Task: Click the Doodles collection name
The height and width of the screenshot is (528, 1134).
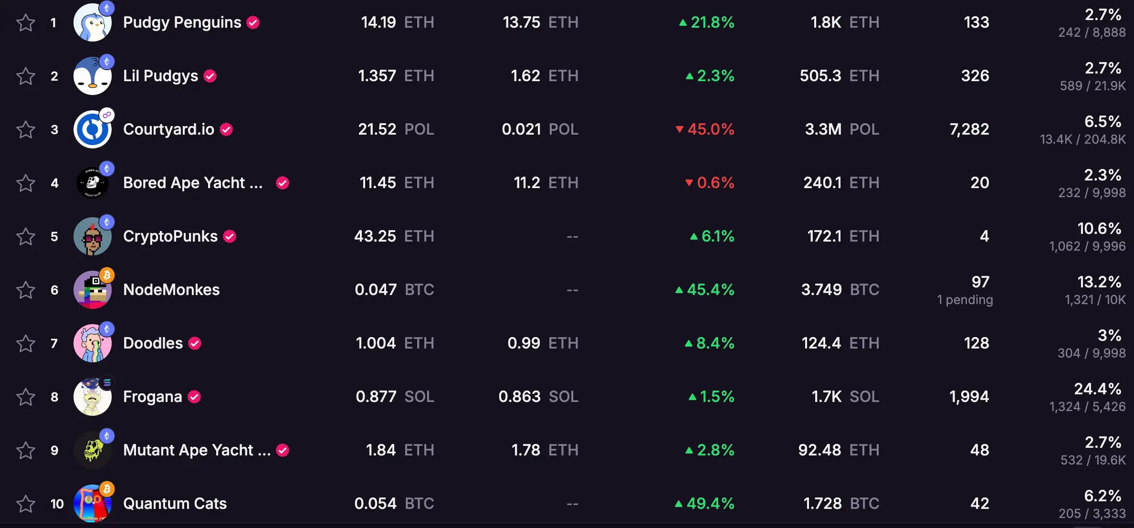Action: [x=153, y=343]
